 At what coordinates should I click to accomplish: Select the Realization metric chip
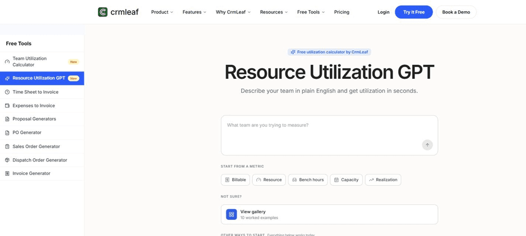383,180
